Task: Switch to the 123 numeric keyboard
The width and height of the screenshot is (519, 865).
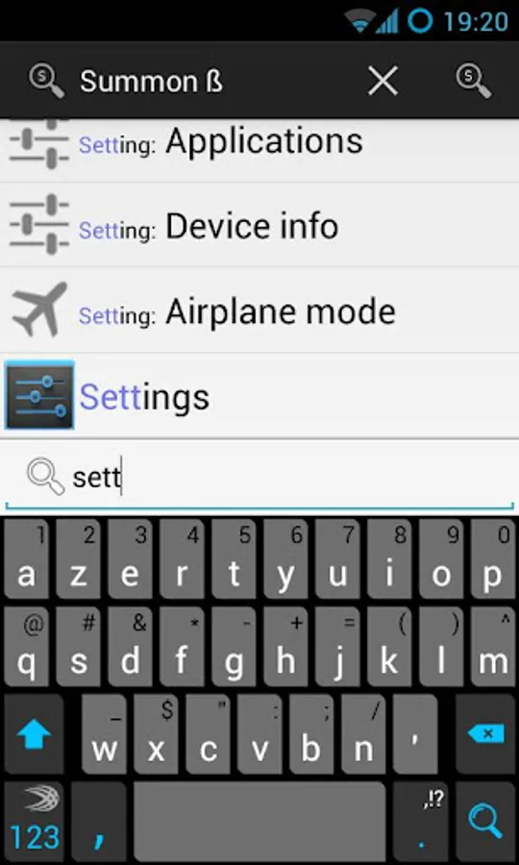Action: point(34,822)
